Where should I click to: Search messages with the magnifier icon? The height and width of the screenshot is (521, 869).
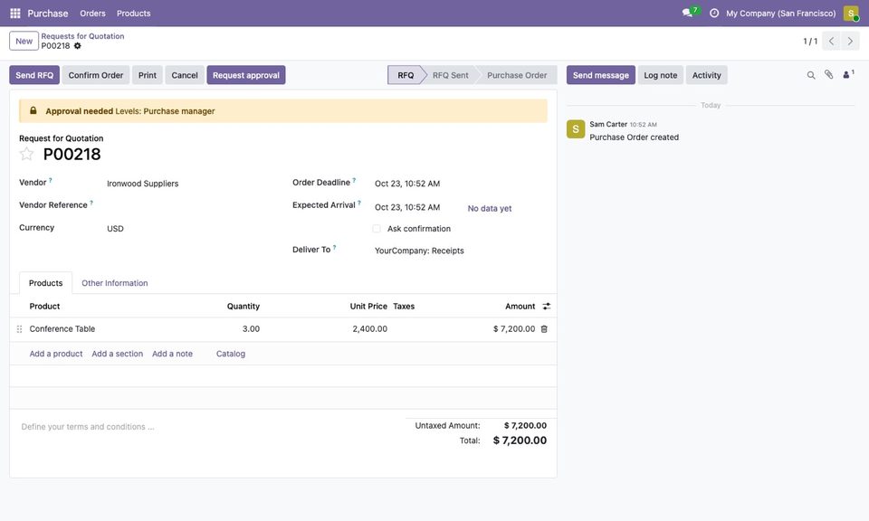[811, 75]
